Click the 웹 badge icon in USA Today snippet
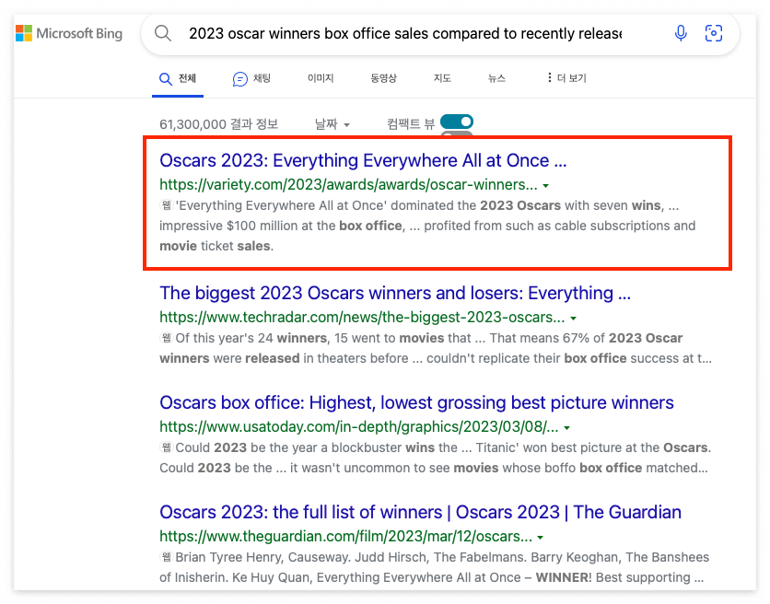The width and height of the screenshot is (770, 604). coord(167,447)
